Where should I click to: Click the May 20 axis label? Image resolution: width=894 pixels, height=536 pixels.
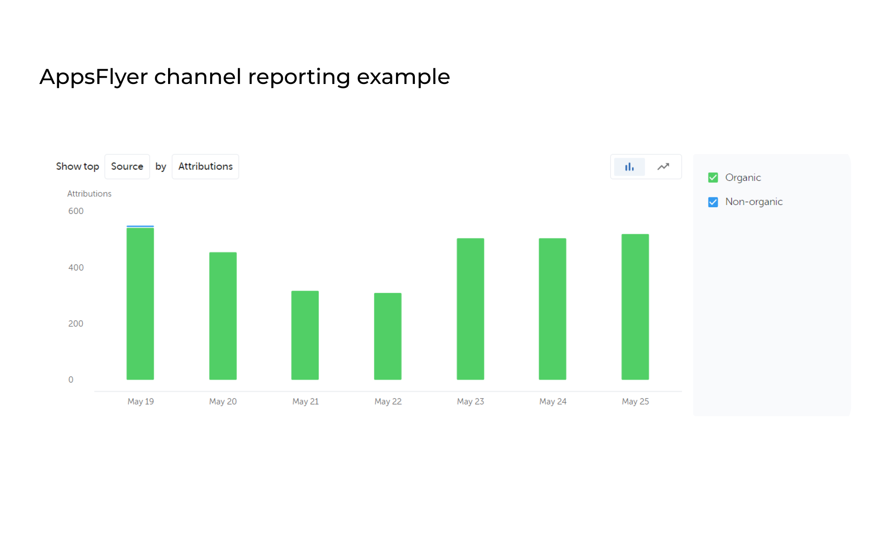click(223, 402)
